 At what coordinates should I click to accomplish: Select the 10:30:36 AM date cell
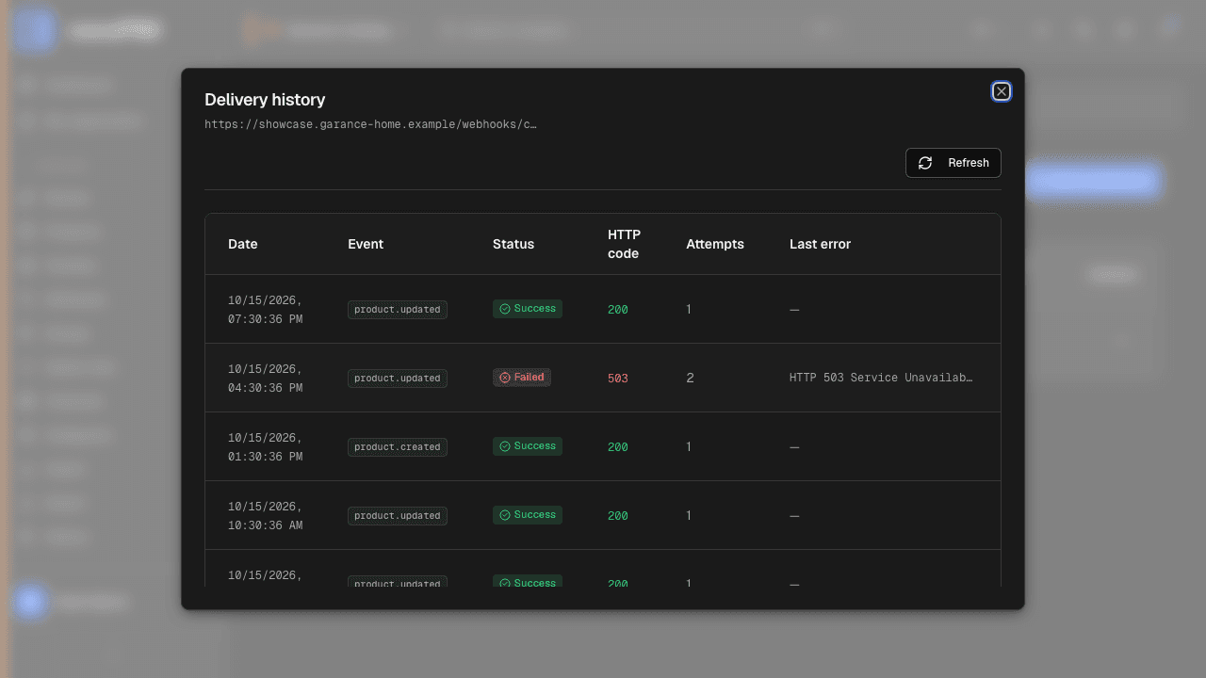[x=266, y=516]
